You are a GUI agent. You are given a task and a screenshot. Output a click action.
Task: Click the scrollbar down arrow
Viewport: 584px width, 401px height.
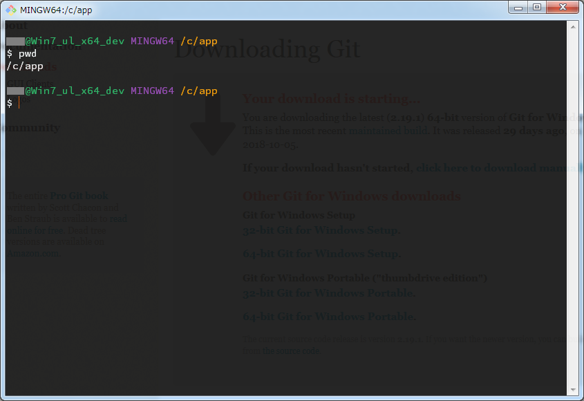574,389
